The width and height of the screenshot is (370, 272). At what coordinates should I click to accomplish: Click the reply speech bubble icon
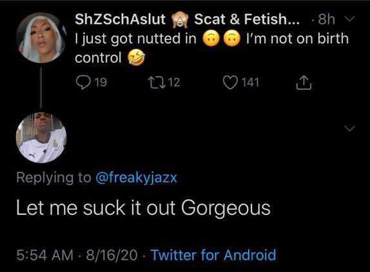(x=84, y=82)
